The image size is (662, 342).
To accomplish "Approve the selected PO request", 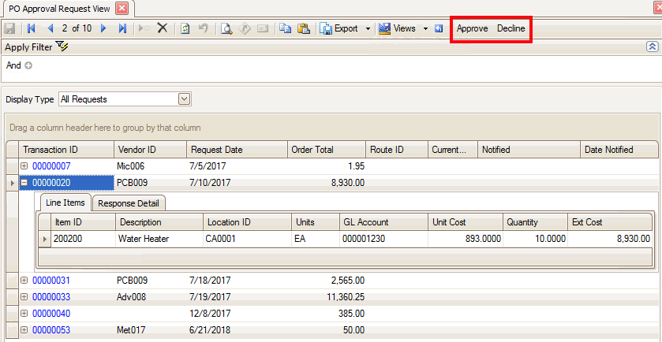I will [472, 28].
